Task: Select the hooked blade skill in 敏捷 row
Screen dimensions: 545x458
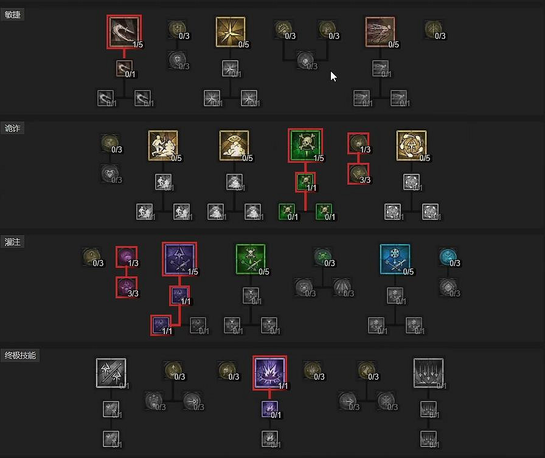Action: 124,32
